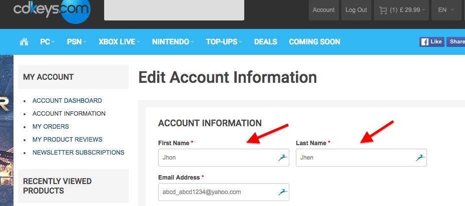Focus the Email Address input field

218,192
